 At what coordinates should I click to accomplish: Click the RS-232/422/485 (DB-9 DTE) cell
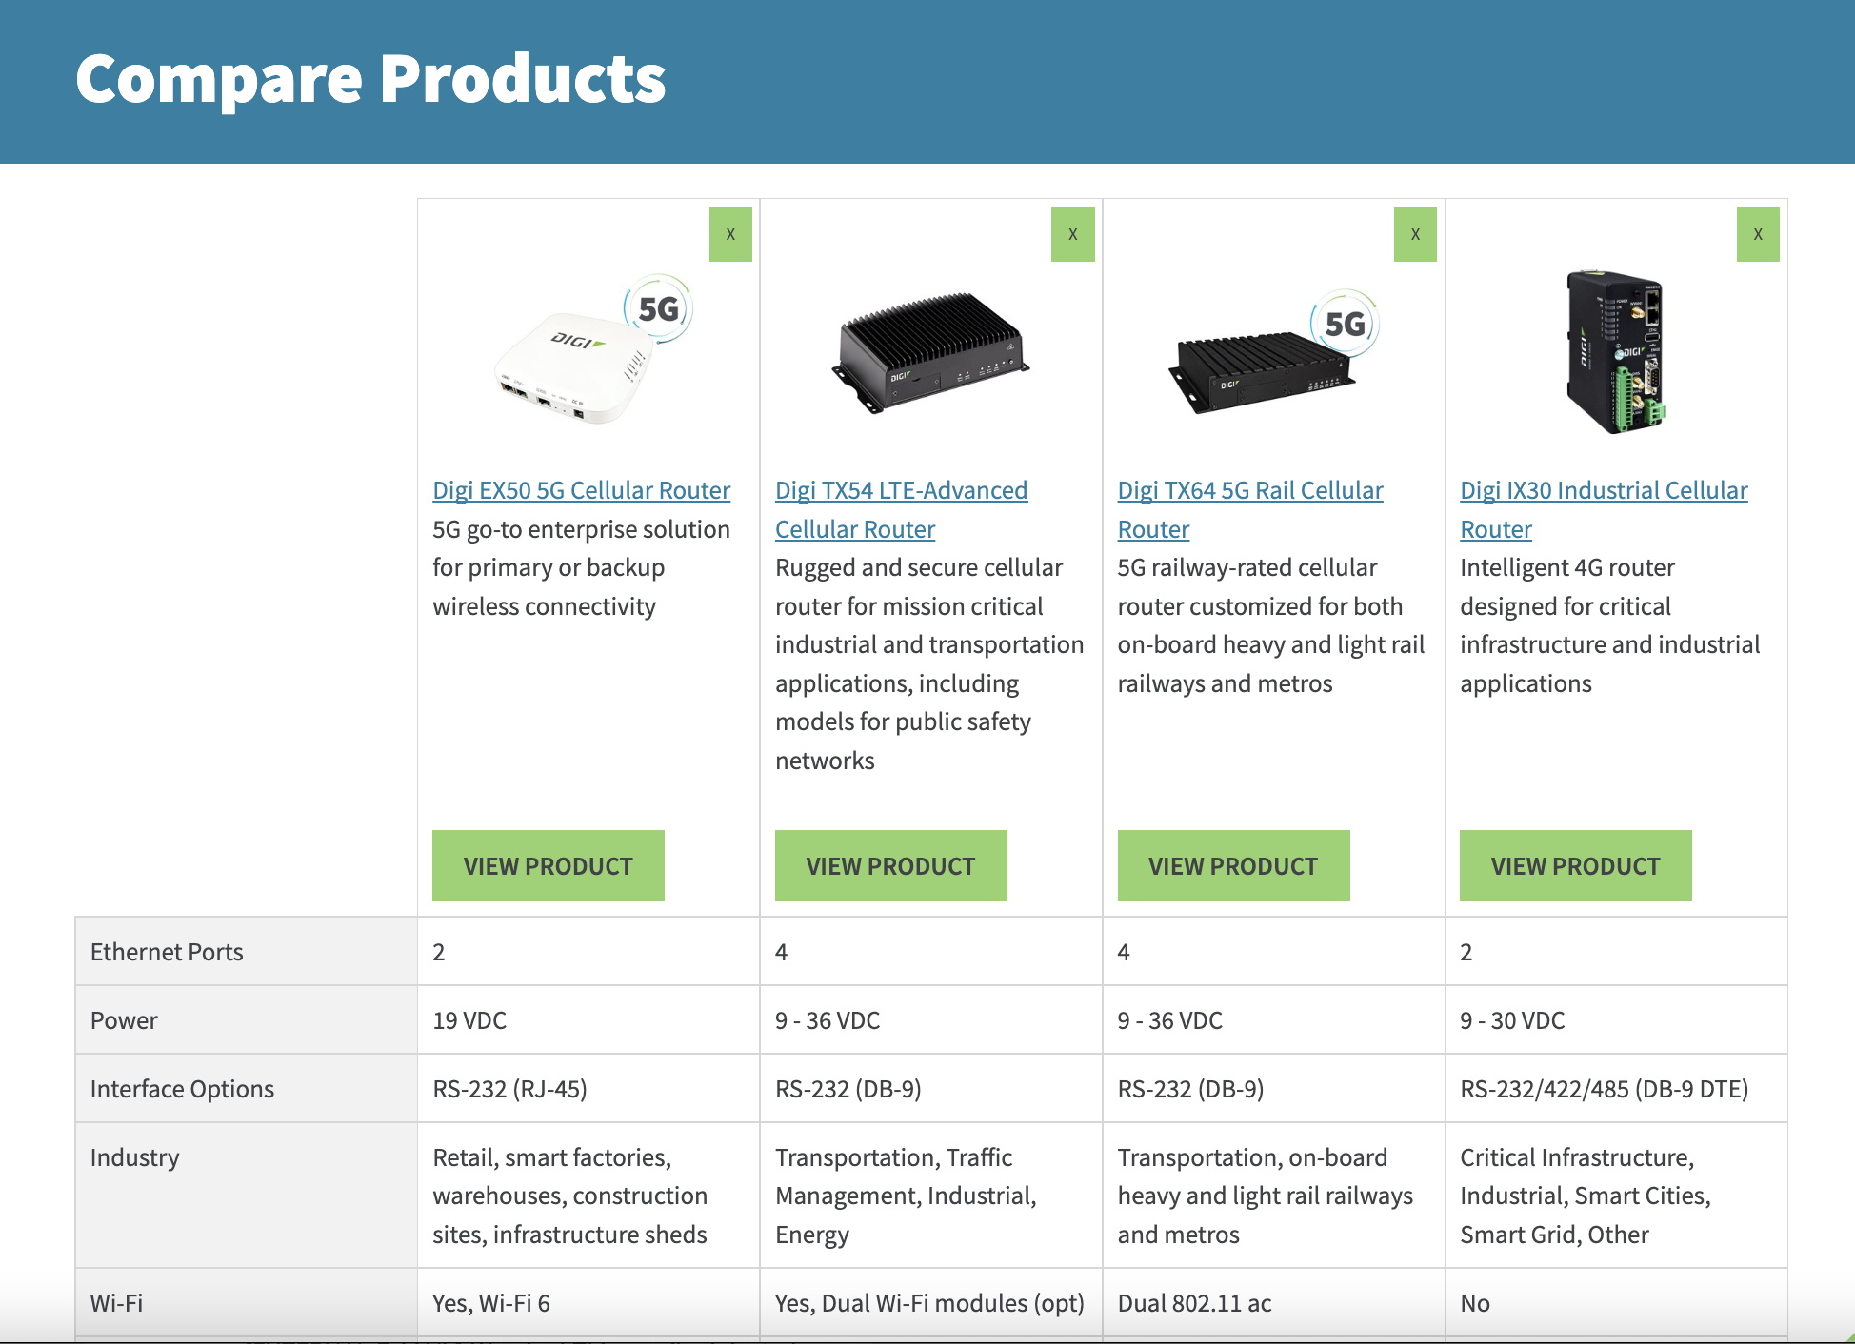pos(1616,1089)
